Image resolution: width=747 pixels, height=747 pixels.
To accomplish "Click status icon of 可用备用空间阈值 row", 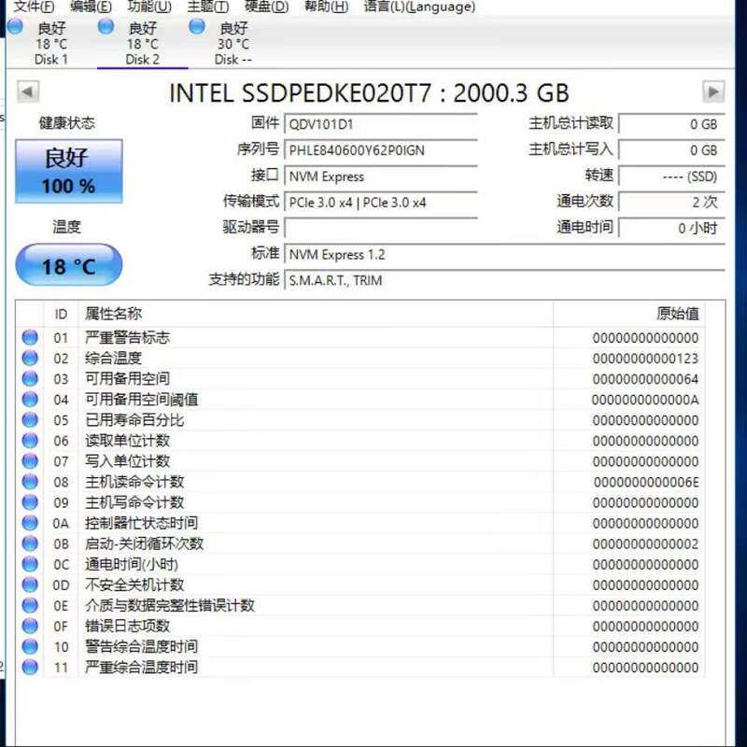I will point(30,400).
